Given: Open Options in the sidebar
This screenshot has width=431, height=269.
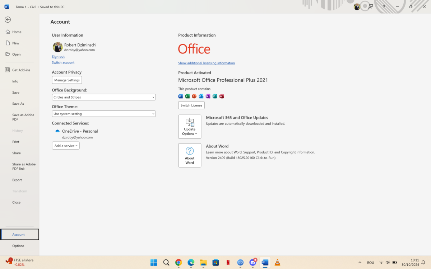Looking at the screenshot, I should click(x=19, y=246).
